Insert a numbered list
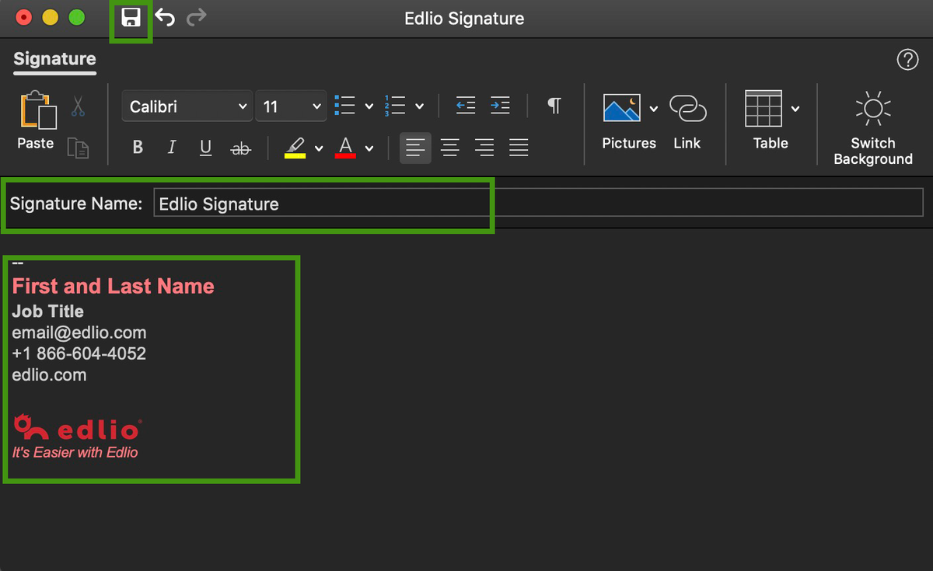 coord(395,106)
